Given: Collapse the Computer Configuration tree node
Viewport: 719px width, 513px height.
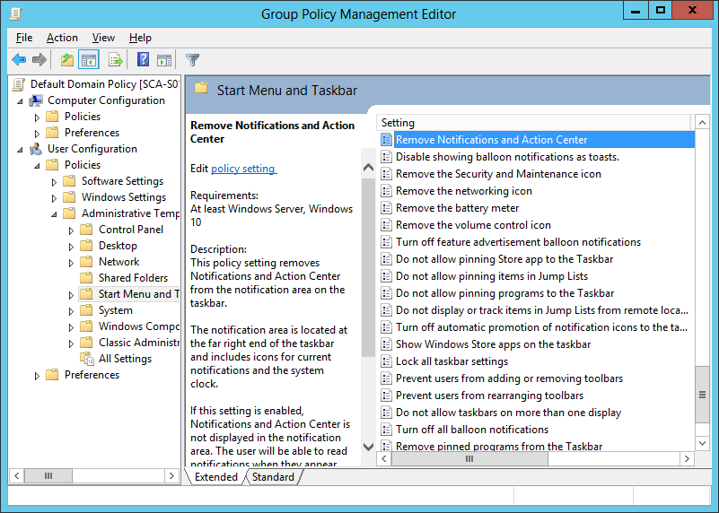Looking at the screenshot, I should [21, 100].
